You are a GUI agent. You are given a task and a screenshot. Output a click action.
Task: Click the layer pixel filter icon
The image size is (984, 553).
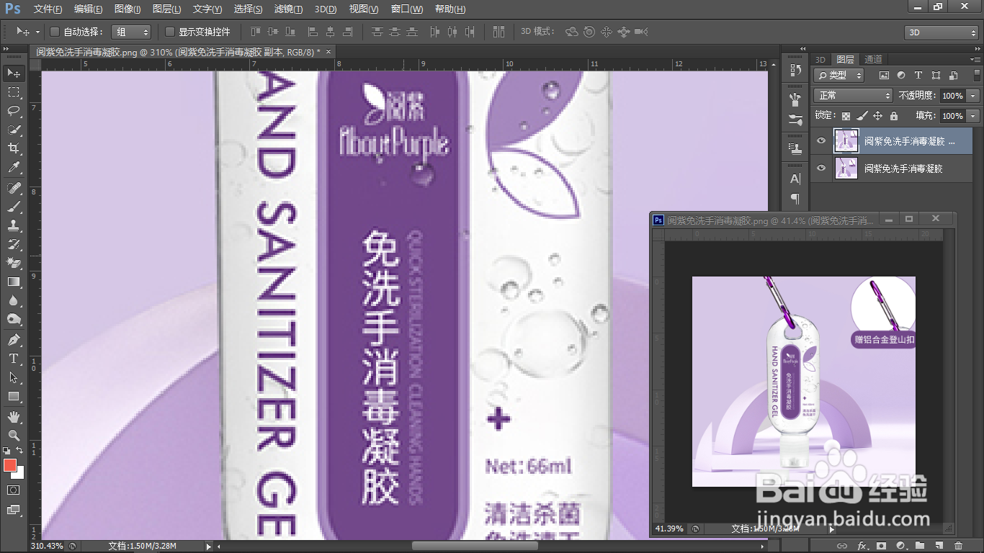[884, 75]
